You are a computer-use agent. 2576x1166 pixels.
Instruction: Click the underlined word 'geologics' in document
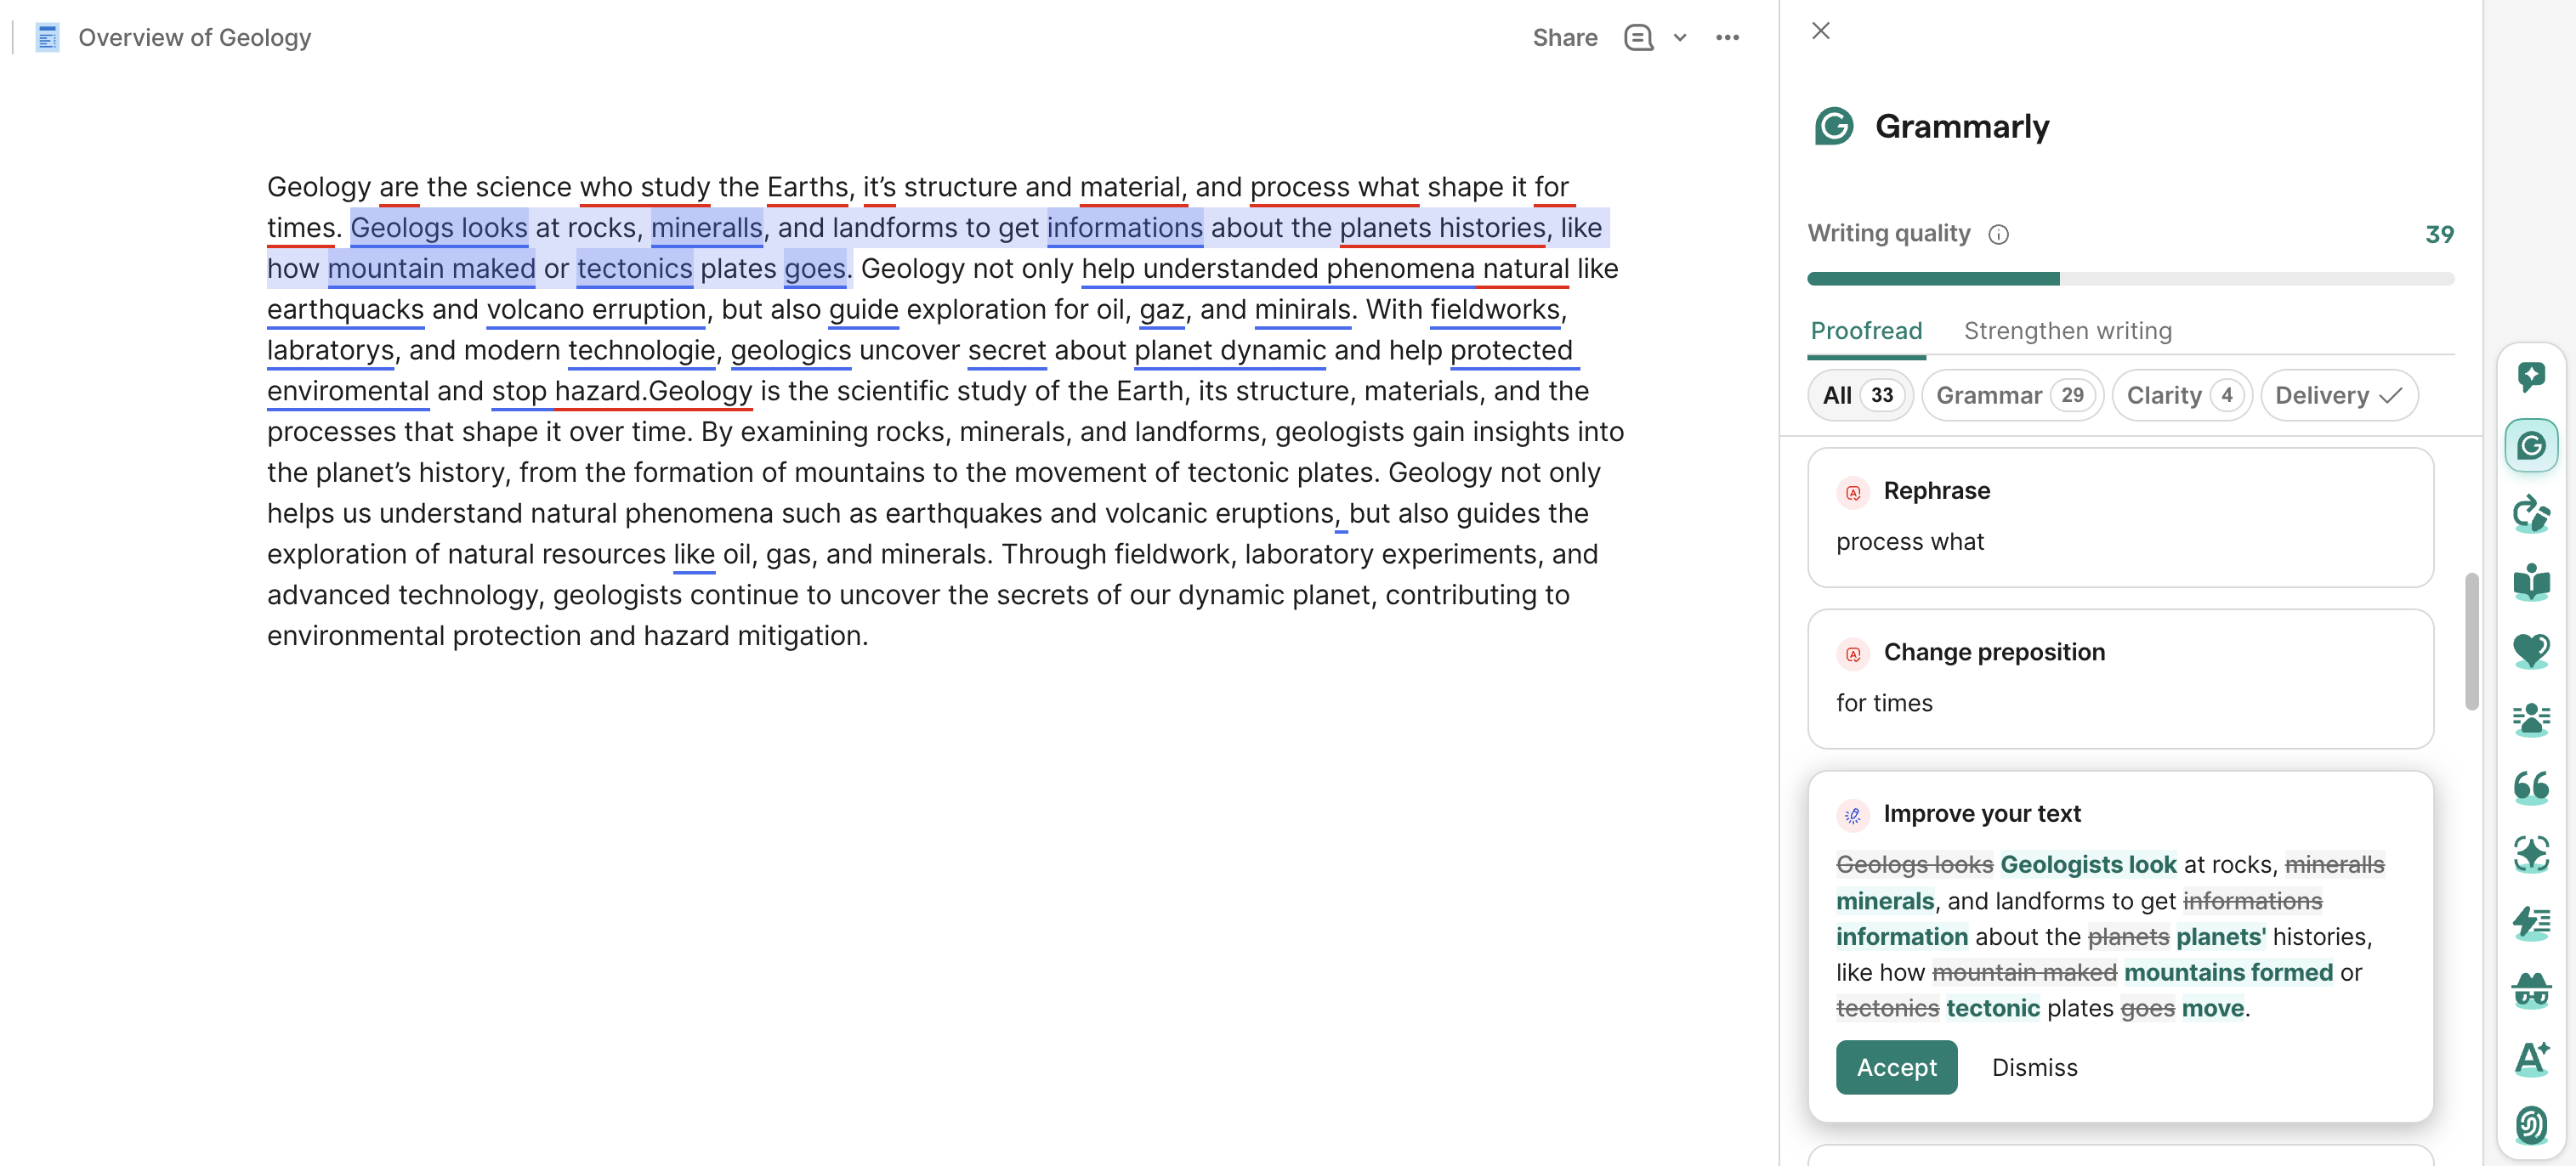(x=791, y=351)
